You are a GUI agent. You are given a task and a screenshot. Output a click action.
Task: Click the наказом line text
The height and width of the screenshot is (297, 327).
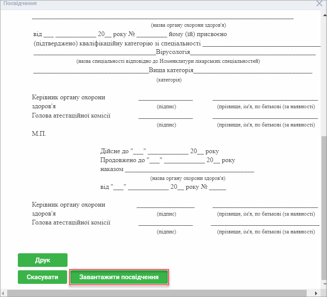(x=177, y=169)
